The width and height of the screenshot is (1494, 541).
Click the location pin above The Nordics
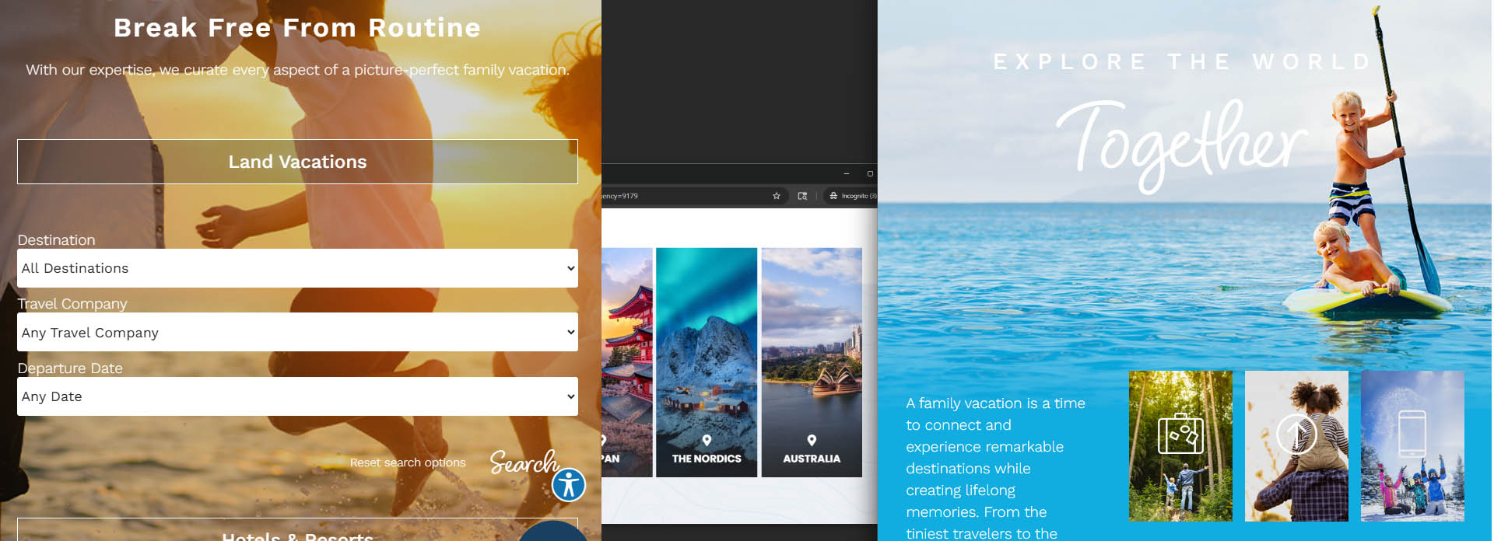click(x=707, y=440)
